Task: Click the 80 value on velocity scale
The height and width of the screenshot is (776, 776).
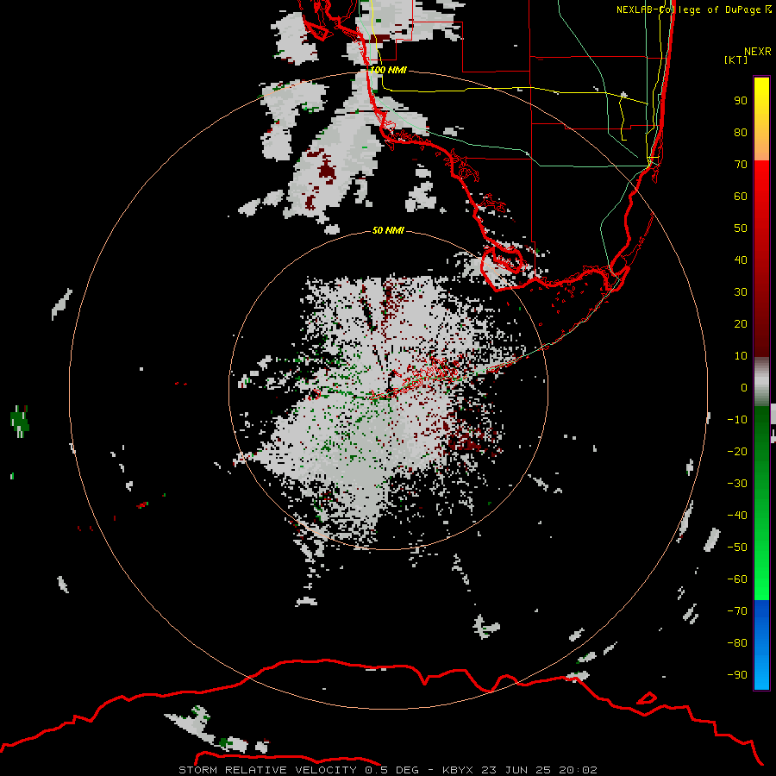Action: [x=741, y=132]
